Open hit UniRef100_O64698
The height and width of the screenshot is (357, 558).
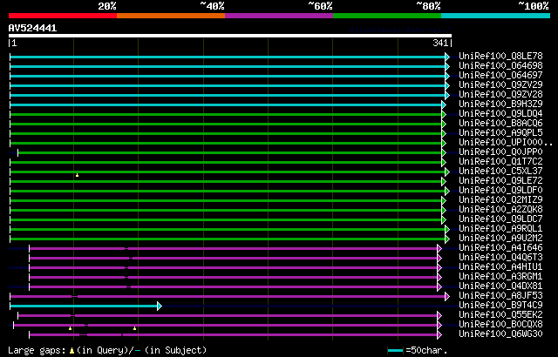click(500, 65)
